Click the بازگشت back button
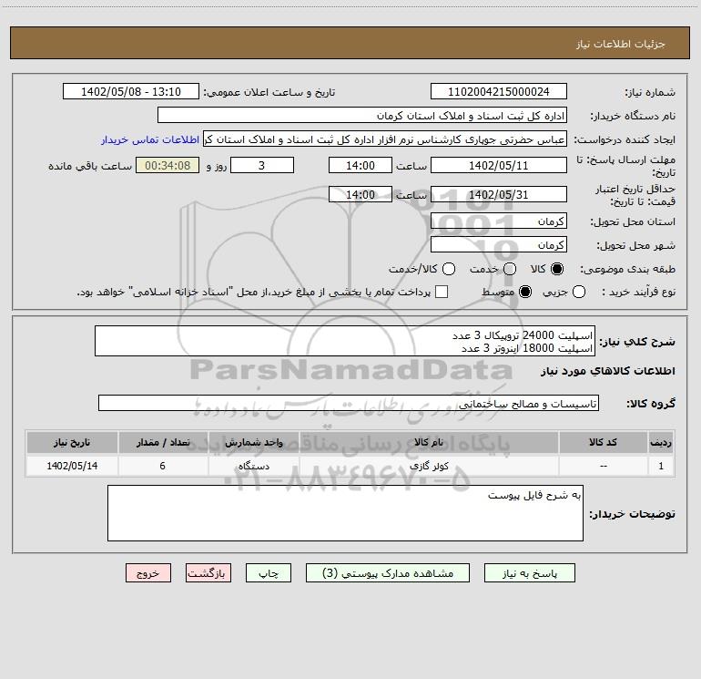Image resolution: width=701 pixels, height=679 pixels. tap(208, 573)
